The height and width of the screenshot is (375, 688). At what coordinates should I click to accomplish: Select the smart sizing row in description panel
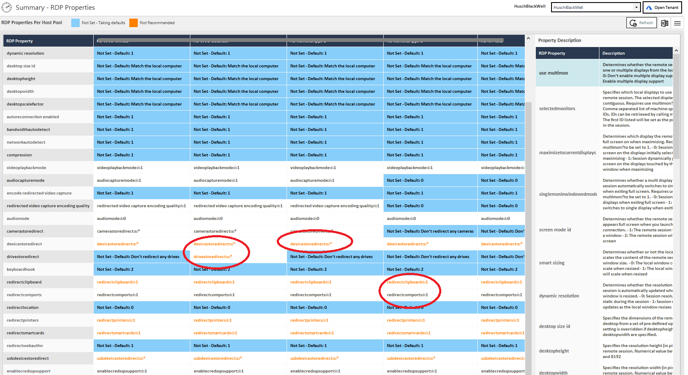click(552, 263)
